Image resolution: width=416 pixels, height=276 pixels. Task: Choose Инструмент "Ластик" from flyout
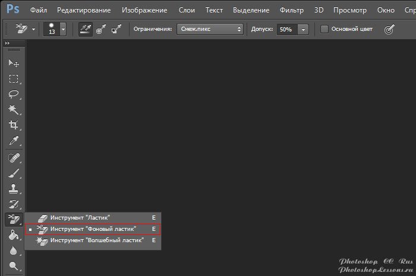click(x=80, y=218)
